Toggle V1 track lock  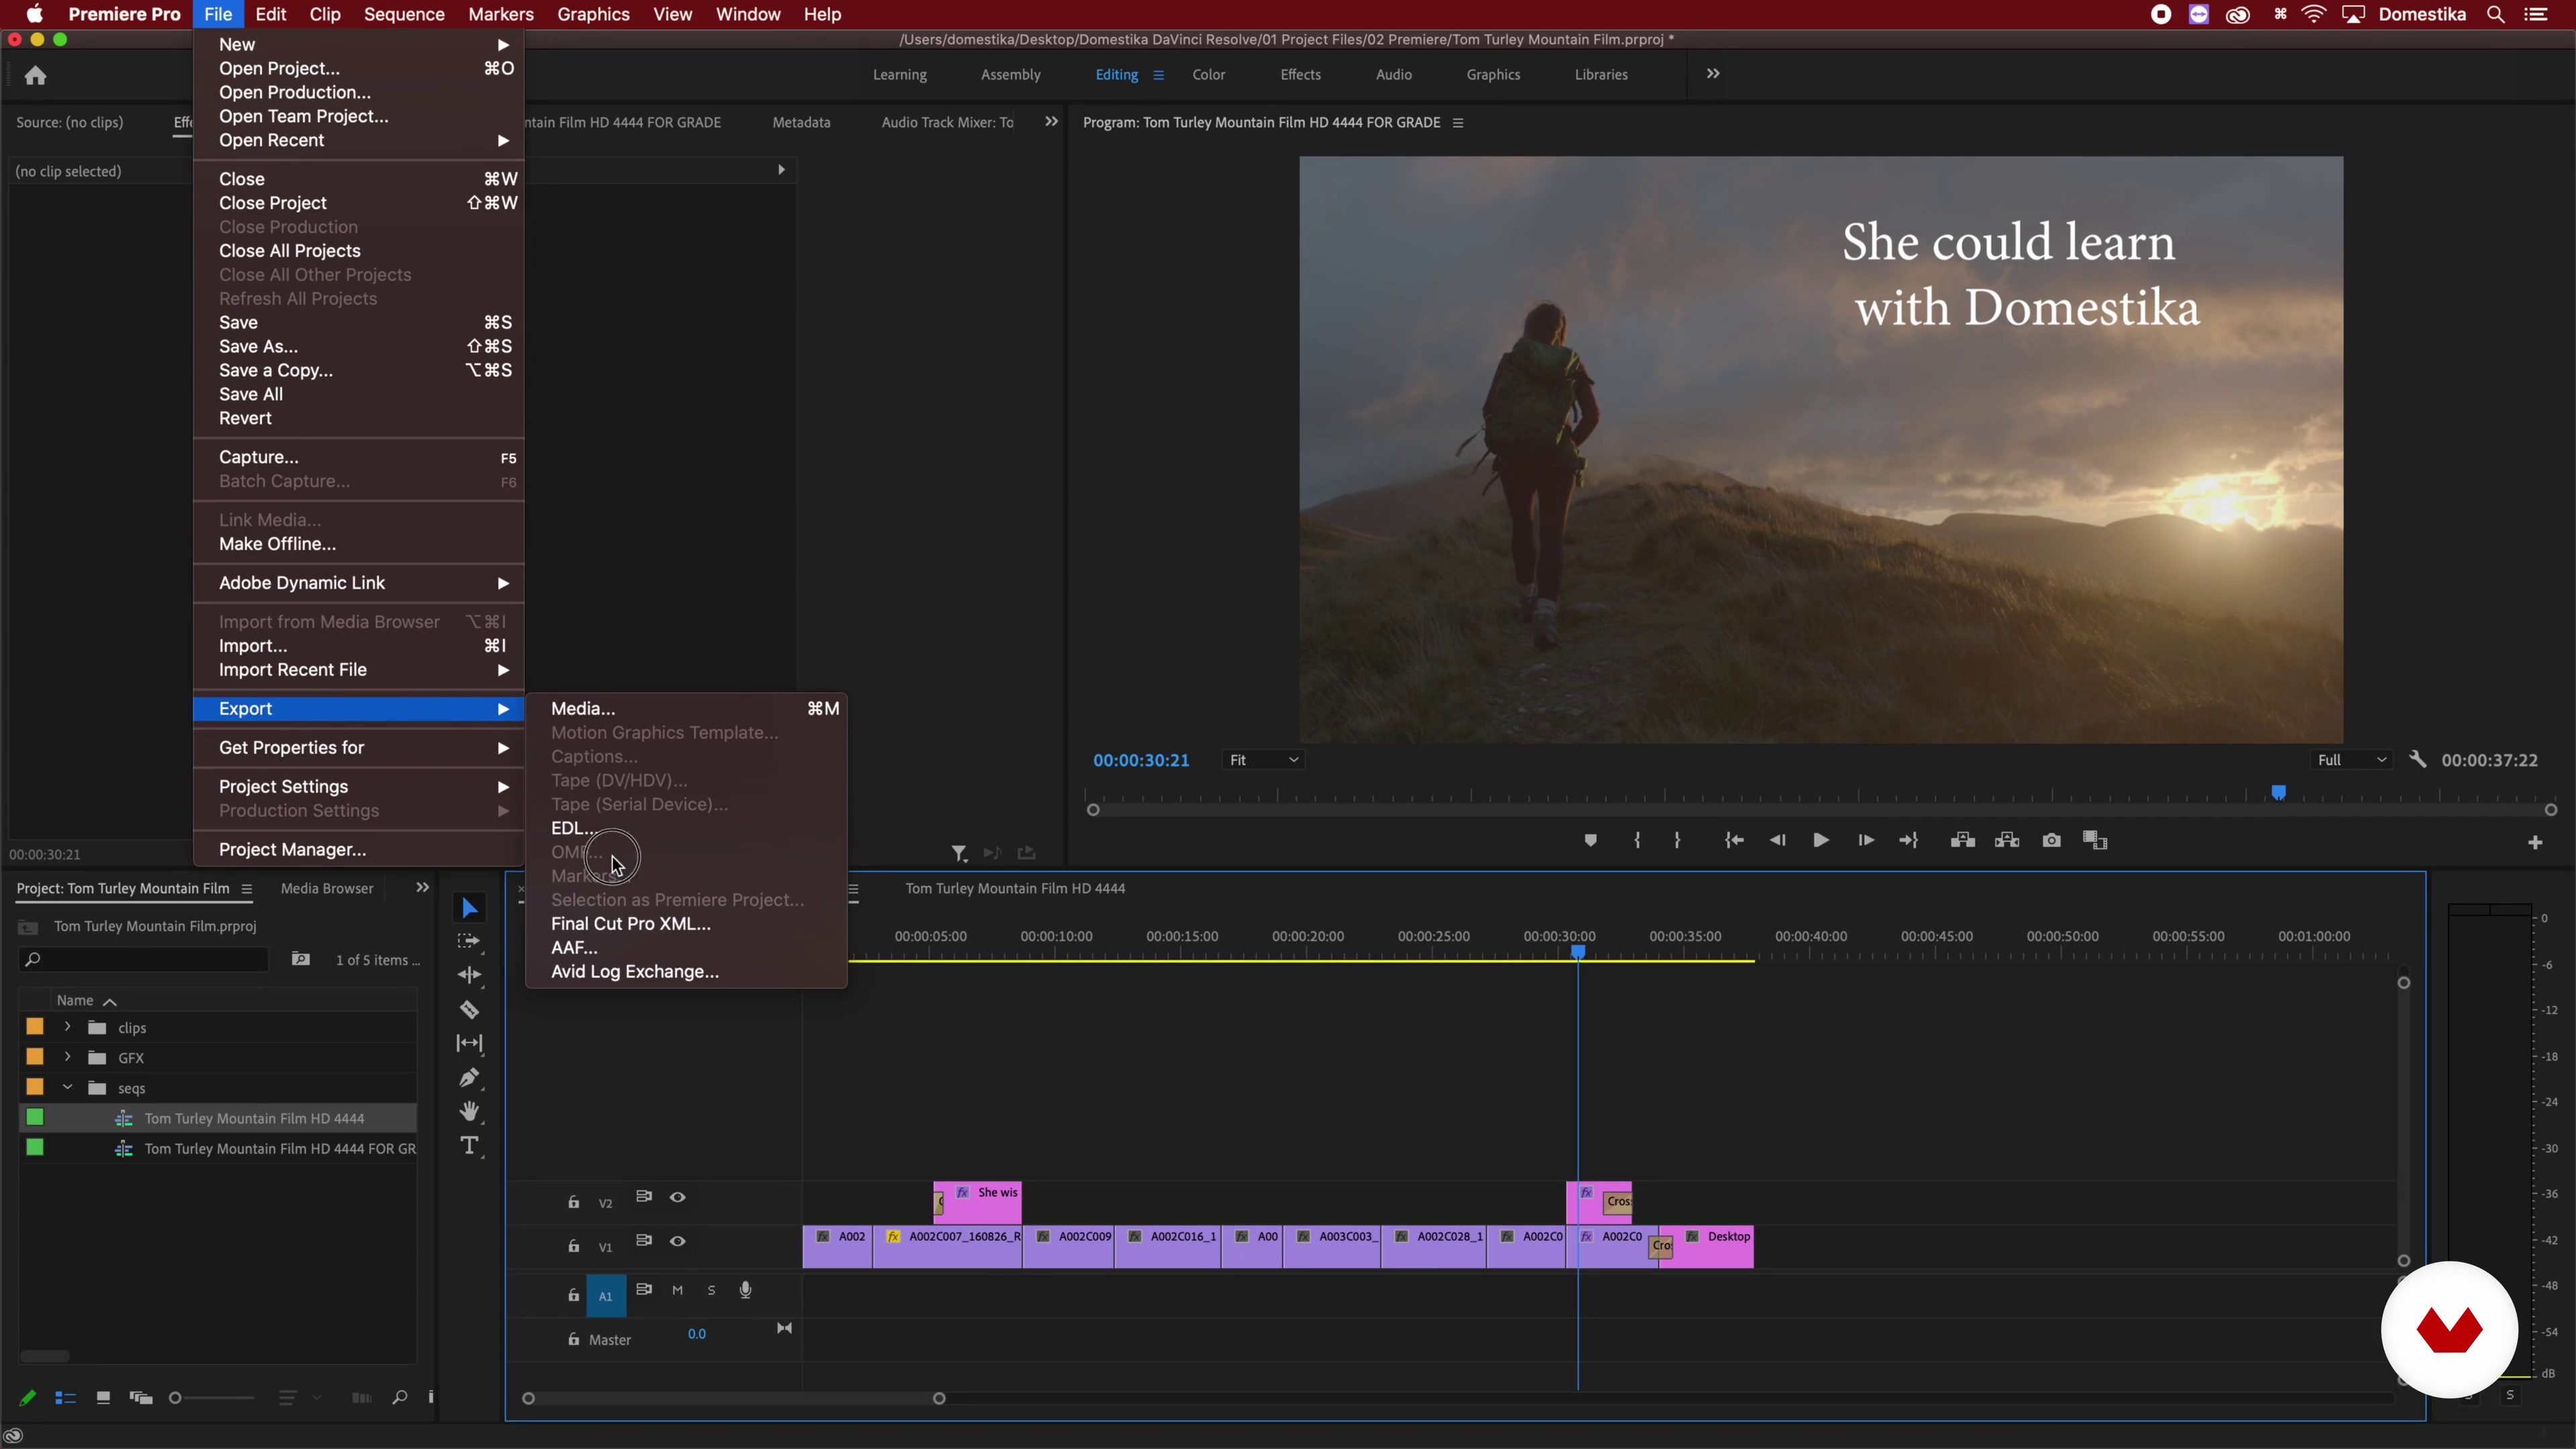[573, 1246]
